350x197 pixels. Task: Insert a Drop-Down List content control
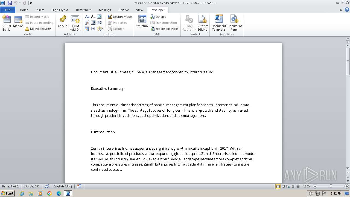pyautogui.click(x=99, y=23)
